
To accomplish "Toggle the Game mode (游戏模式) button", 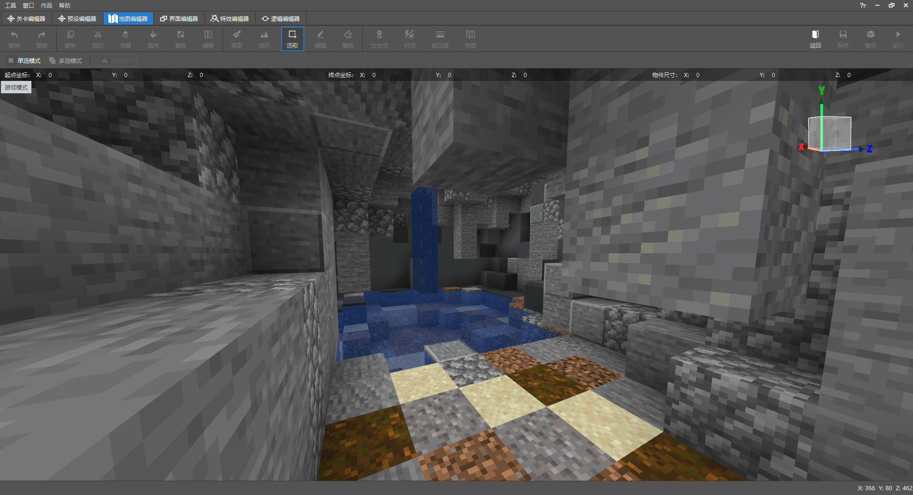I will point(16,87).
